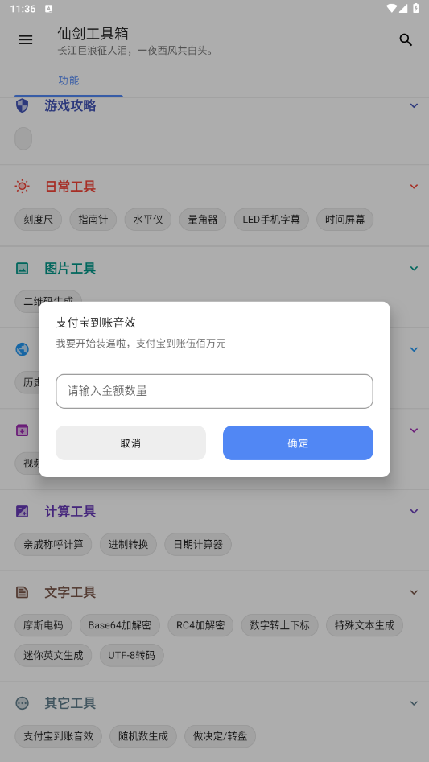Confirm the dialog with 确定 button

point(298,443)
